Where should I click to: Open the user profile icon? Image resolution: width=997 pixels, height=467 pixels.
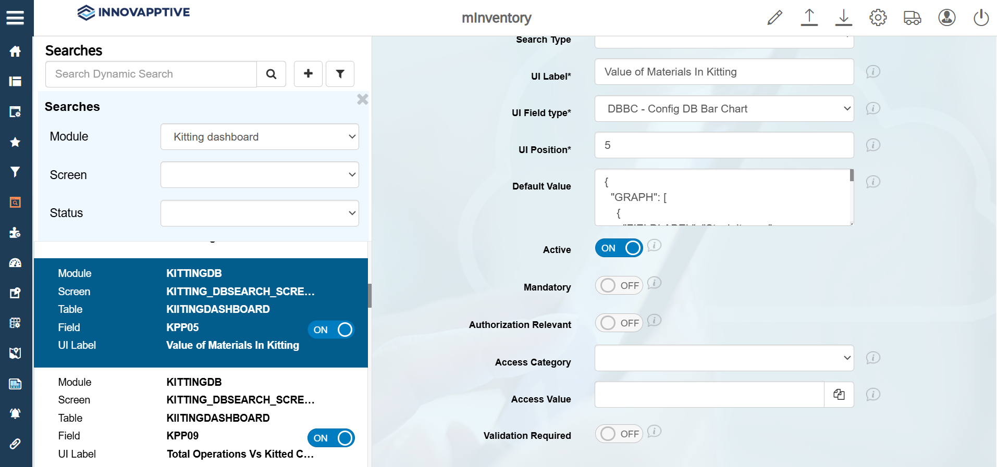click(x=946, y=18)
